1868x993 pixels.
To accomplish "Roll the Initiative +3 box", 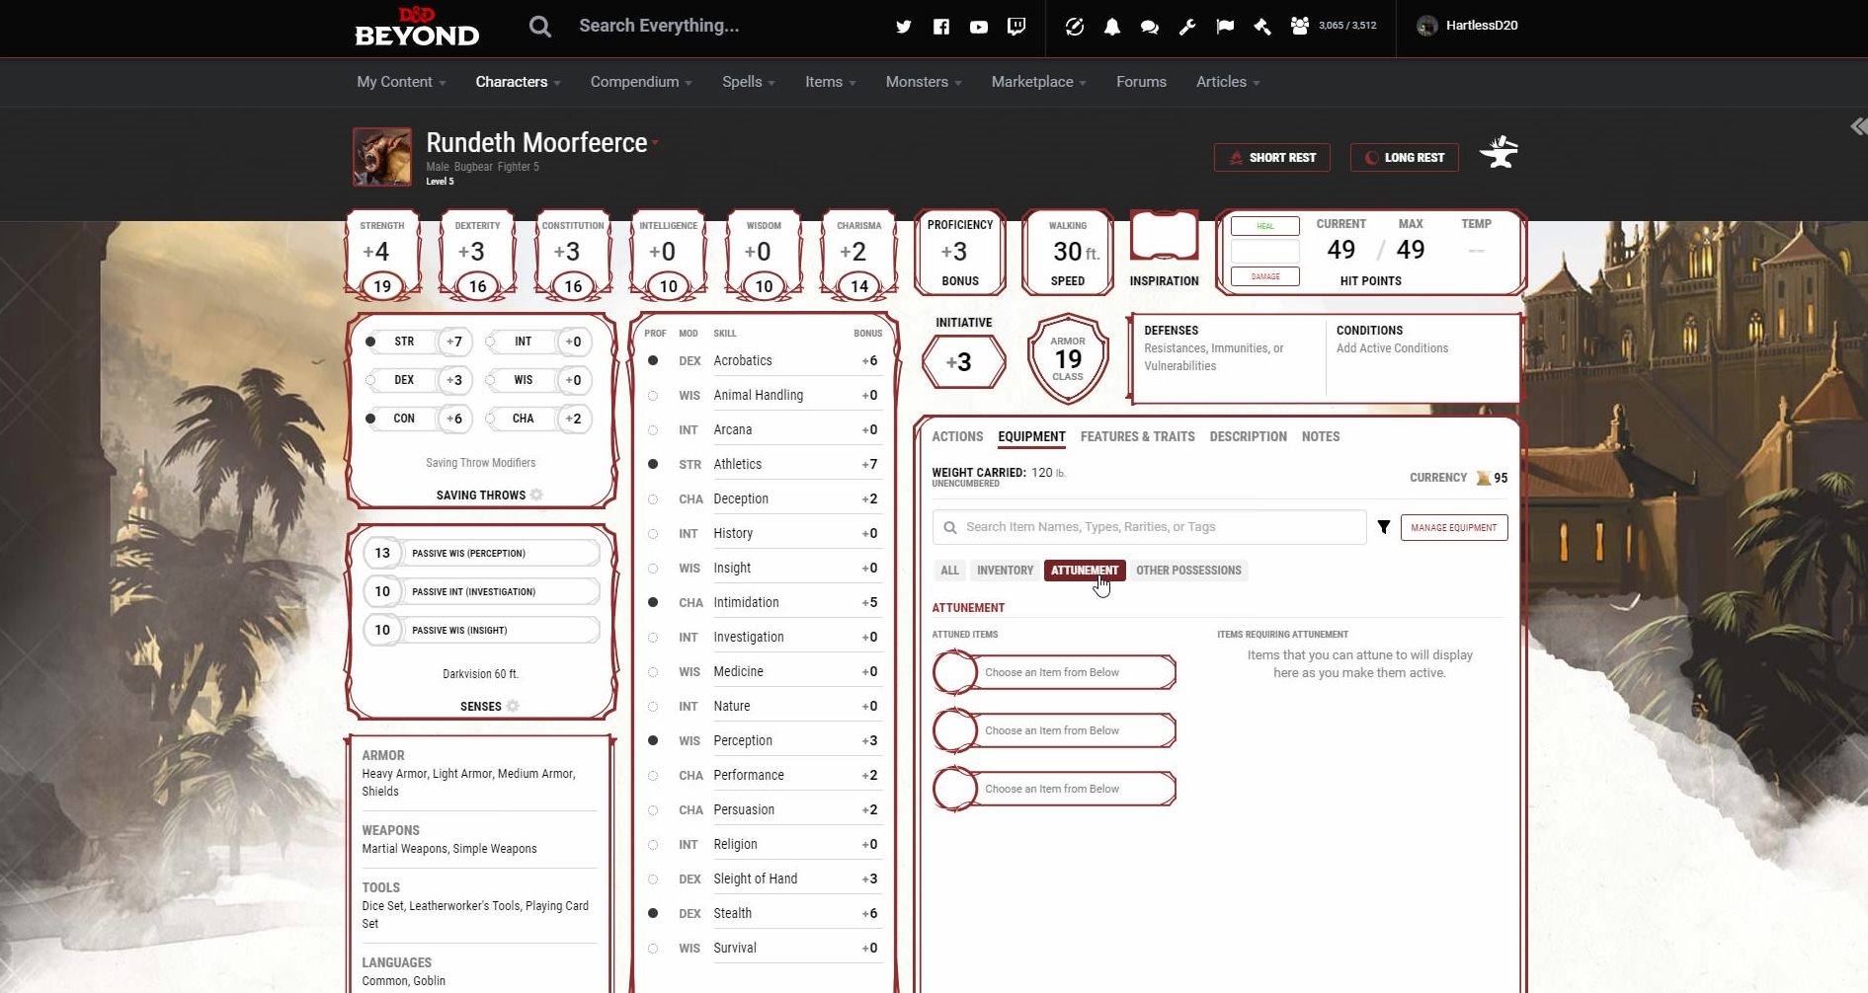I will (x=963, y=362).
